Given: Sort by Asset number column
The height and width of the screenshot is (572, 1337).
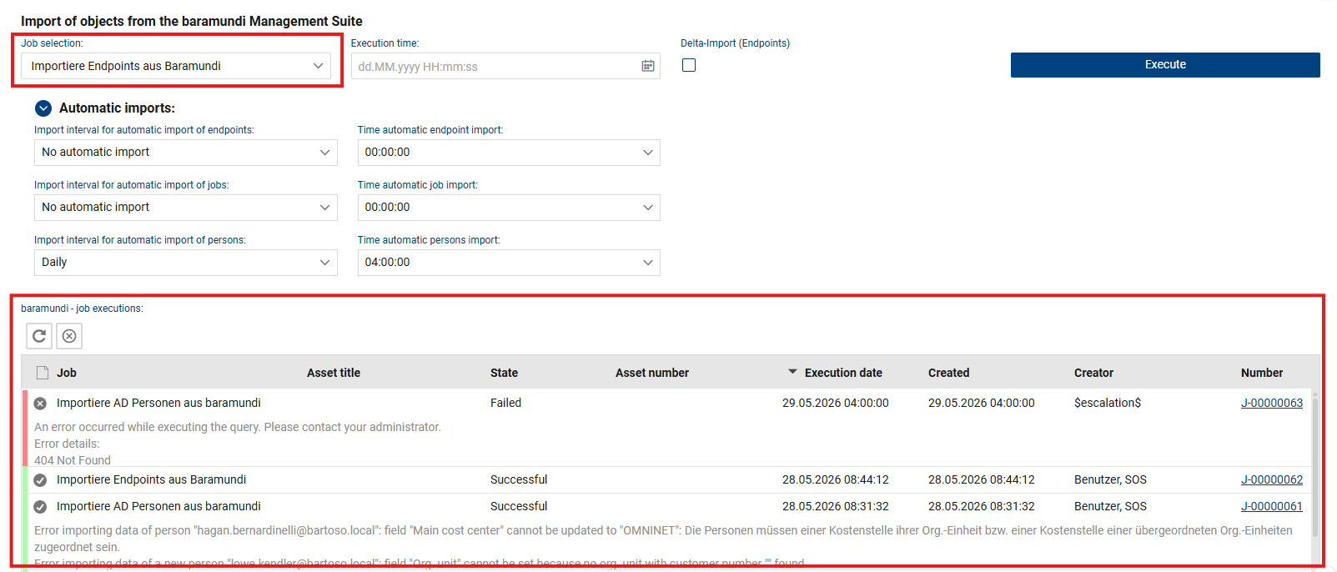Looking at the screenshot, I should point(652,373).
